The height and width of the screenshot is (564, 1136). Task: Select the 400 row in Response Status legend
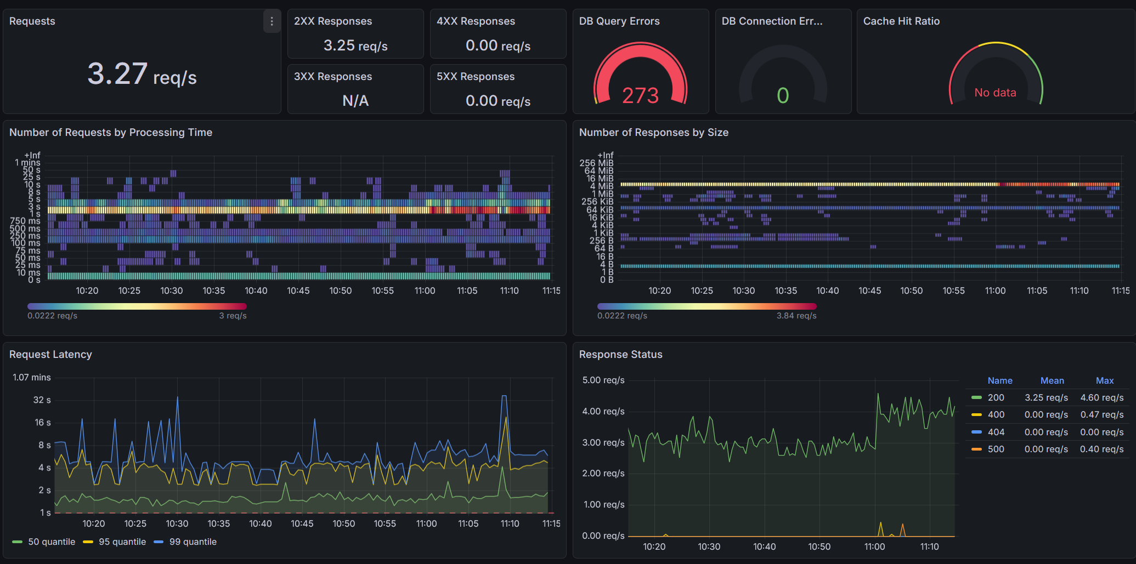(996, 414)
